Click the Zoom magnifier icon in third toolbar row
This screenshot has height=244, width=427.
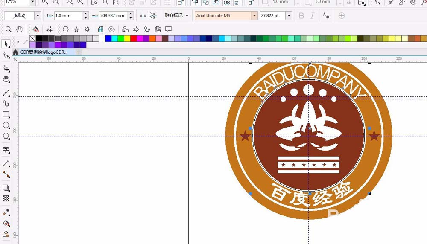tap(9, 29)
